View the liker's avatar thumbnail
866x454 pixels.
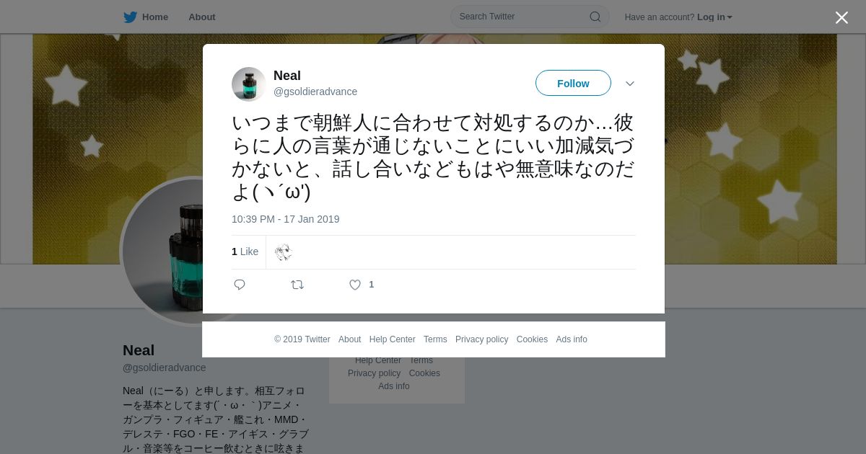tap(283, 252)
